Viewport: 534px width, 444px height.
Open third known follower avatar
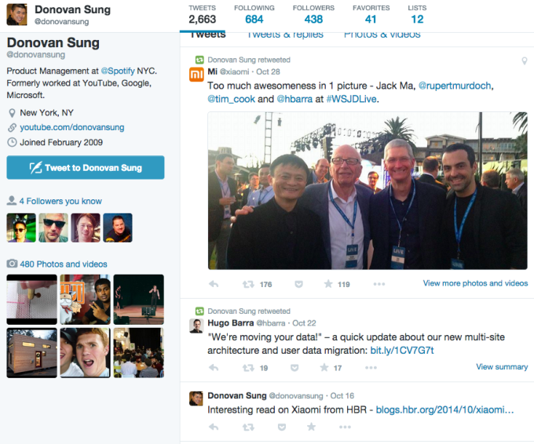pos(86,227)
